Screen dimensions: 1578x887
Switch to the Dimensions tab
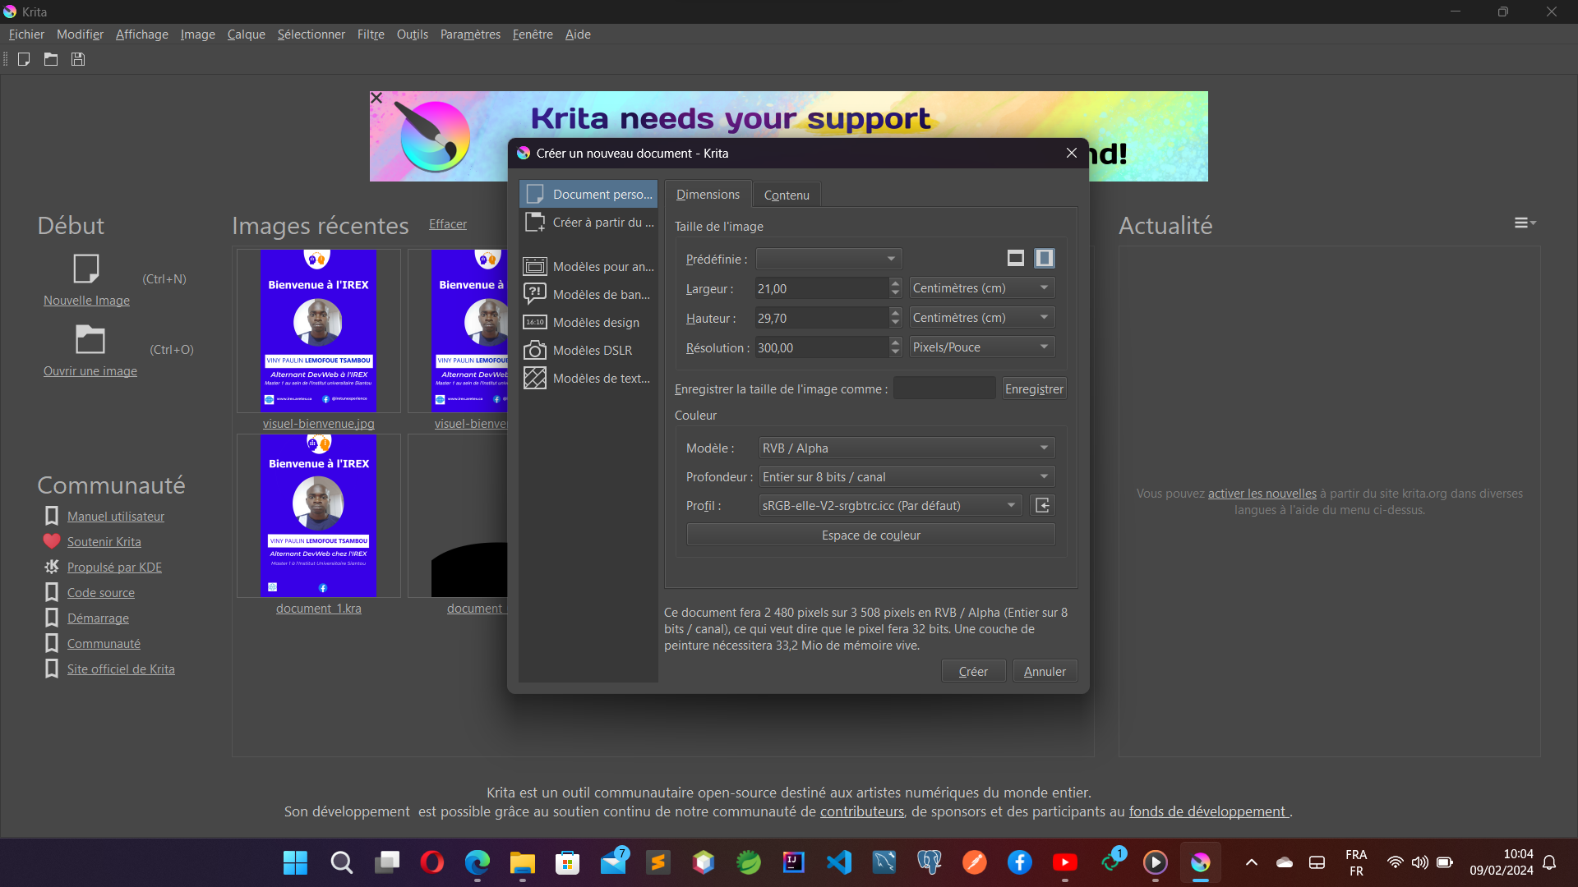708,195
